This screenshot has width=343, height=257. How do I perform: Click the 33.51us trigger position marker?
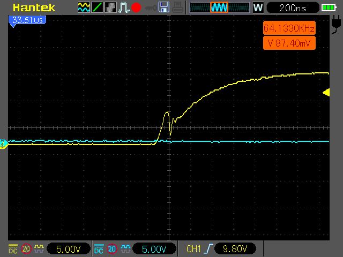click(27, 21)
